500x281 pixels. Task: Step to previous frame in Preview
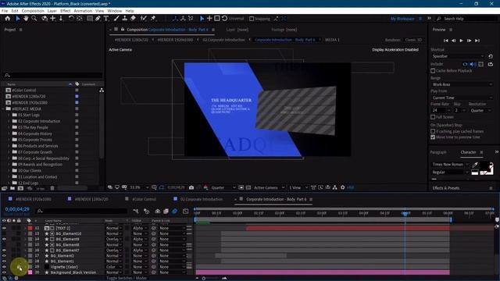click(453, 41)
